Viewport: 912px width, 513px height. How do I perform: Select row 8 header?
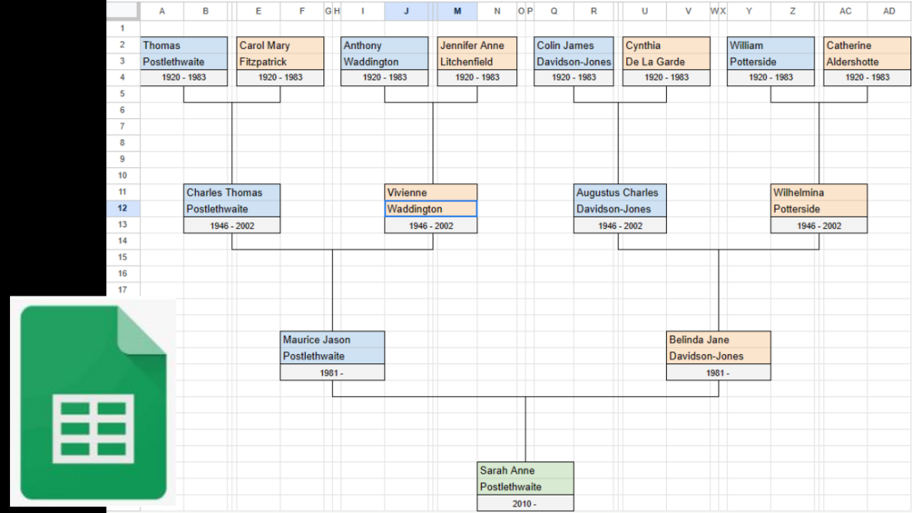click(123, 143)
